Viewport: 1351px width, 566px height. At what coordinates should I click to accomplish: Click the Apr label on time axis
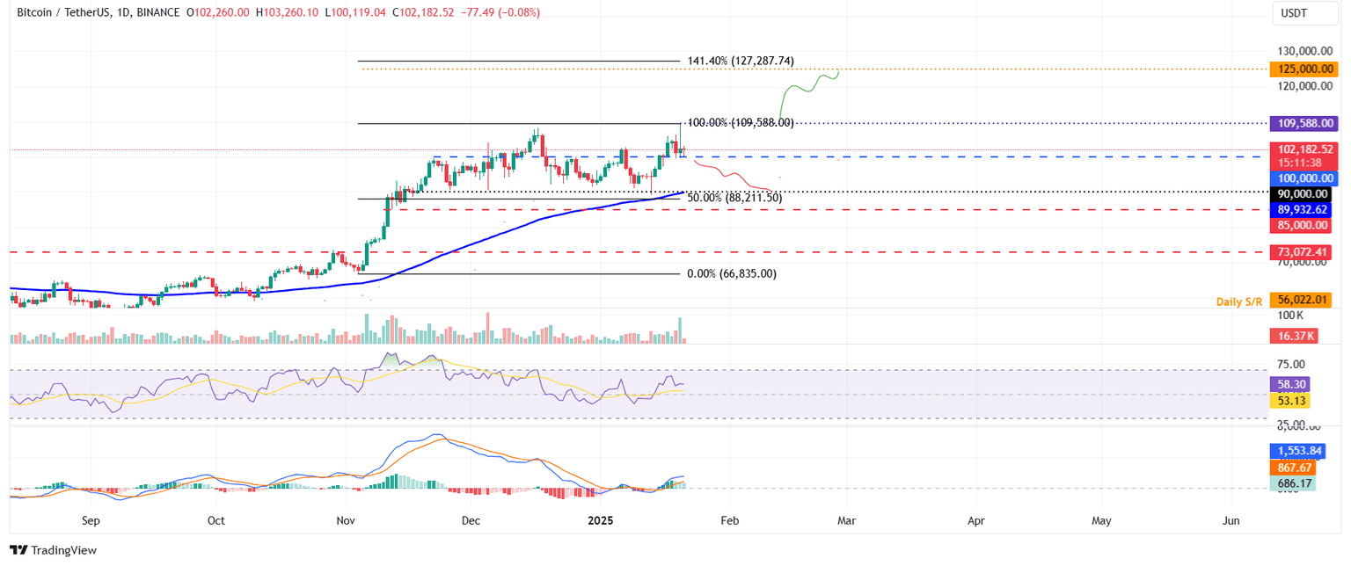[976, 520]
